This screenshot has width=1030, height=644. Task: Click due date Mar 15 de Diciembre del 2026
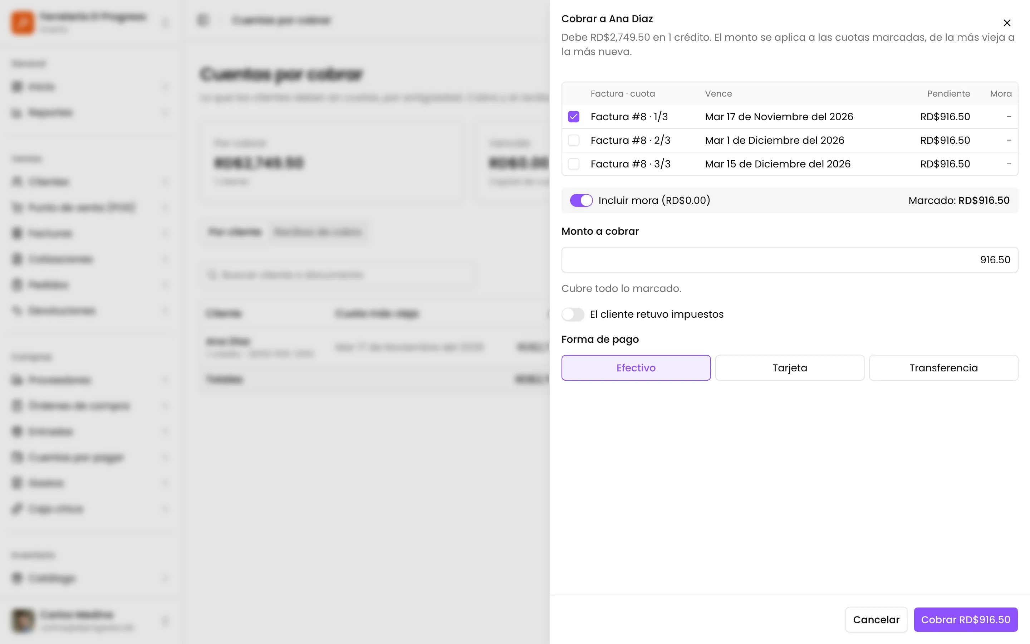click(778, 164)
